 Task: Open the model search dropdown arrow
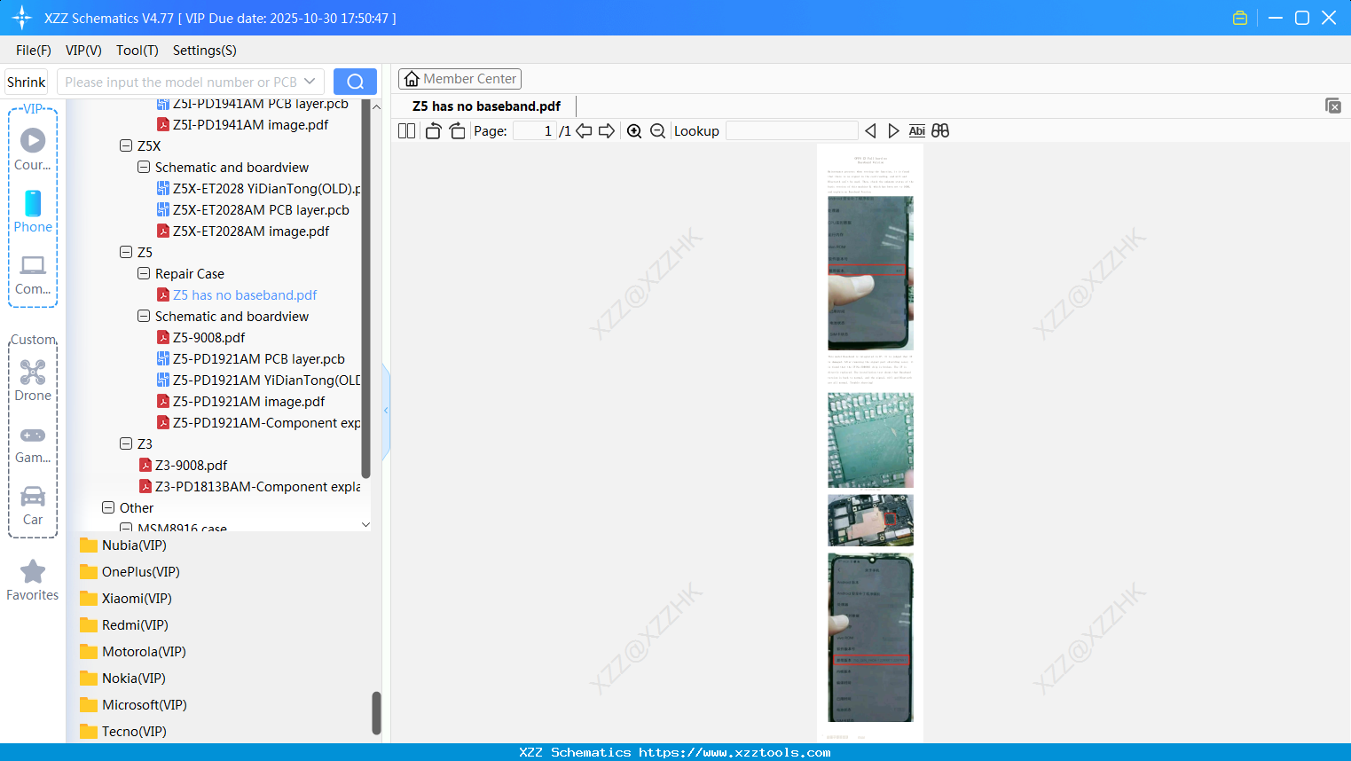[x=310, y=82]
